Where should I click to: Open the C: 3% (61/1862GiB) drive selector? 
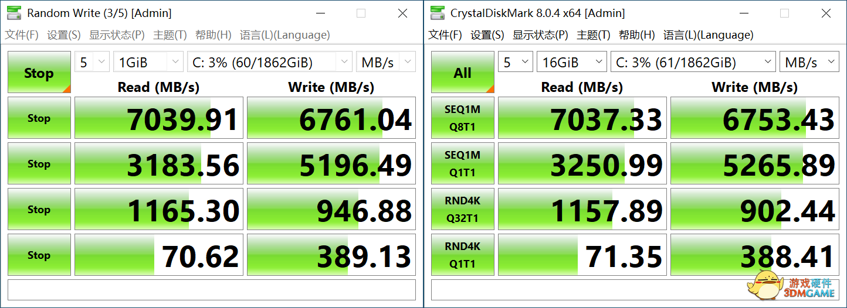[x=693, y=62]
